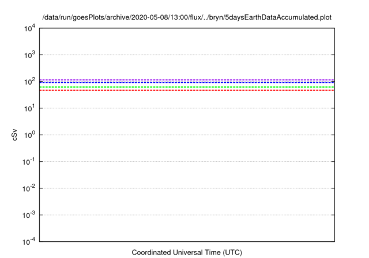Click the plot title file path text
369x258 pixels.
187,18
